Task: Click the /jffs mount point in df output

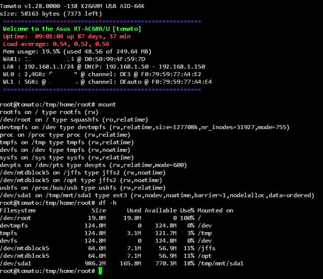Action: point(207,249)
